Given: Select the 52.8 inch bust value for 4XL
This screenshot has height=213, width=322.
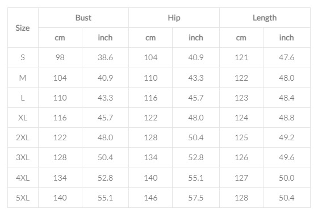Looking at the screenshot, I should 105,178.
